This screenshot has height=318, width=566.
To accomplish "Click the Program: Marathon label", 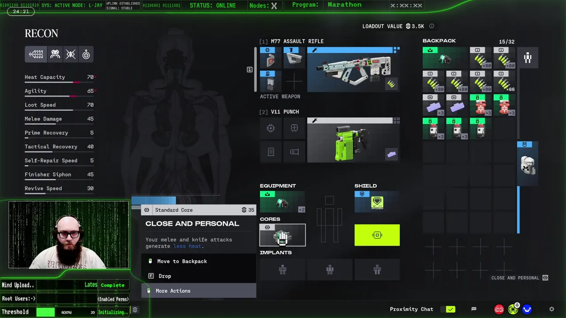I will click(327, 5).
